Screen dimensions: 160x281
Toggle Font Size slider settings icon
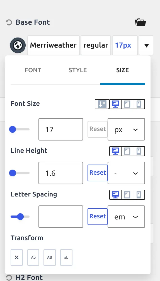pyautogui.click(x=102, y=104)
